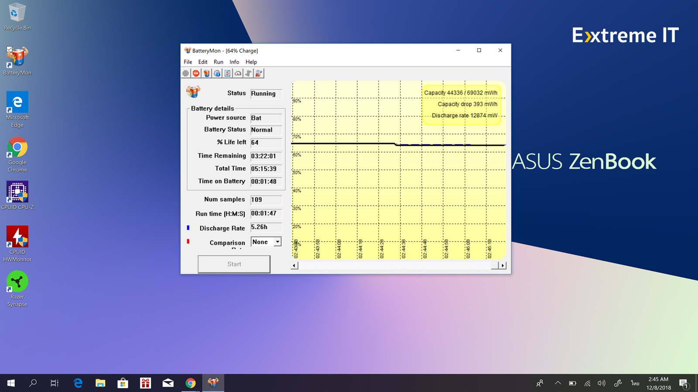Open Edge from the taskbar

click(78, 383)
